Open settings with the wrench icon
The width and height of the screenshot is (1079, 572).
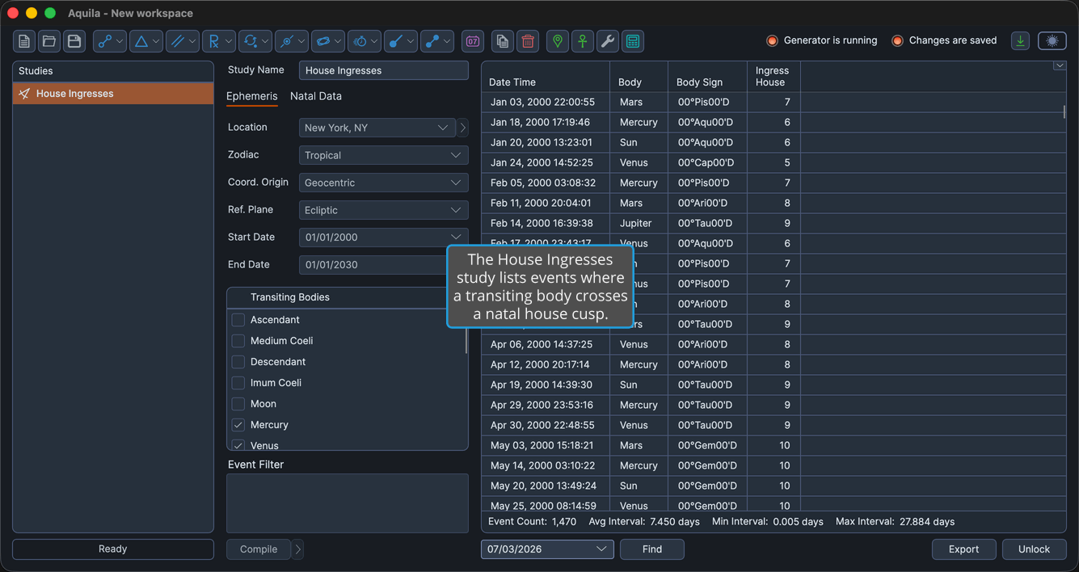(608, 41)
